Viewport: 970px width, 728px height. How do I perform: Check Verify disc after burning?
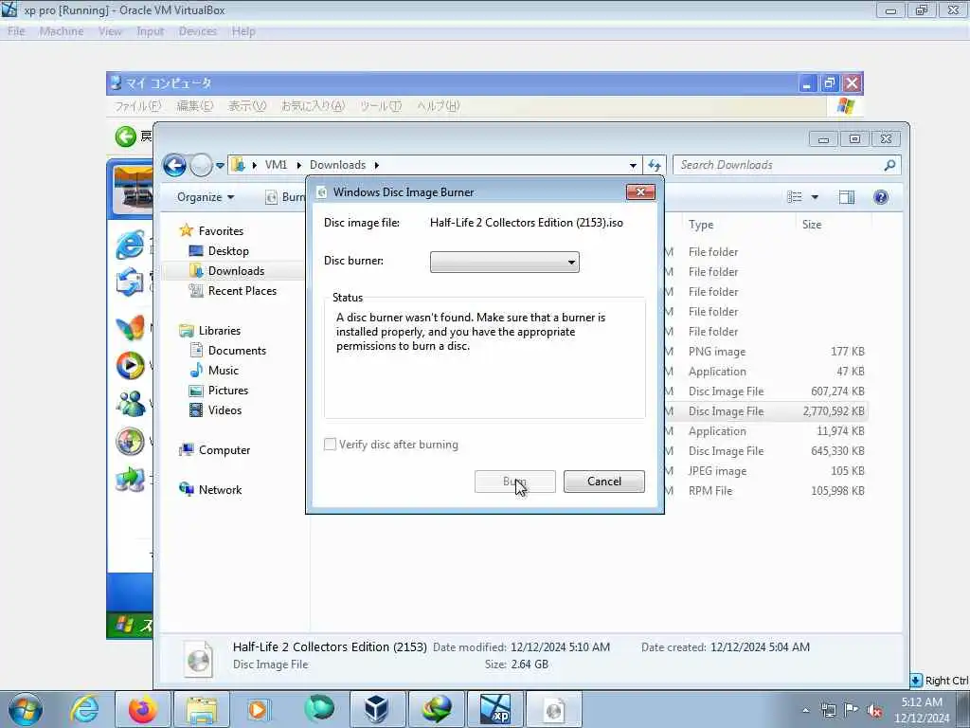pyautogui.click(x=331, y=445)
